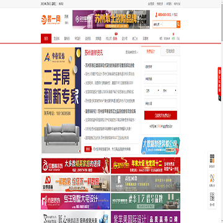Select the red highlighted home navigation tab
Image resolution: width=223 pixels, height=223 pixels.
pyautogui.click(x=46, y=38)
